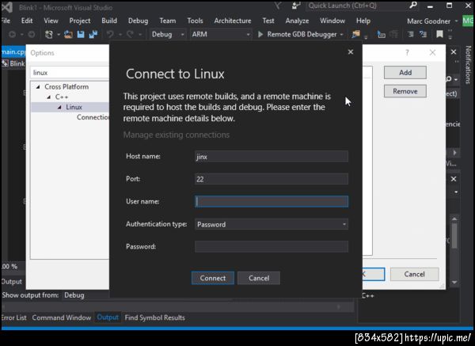Open the Architecture menu

pos(232,21)
